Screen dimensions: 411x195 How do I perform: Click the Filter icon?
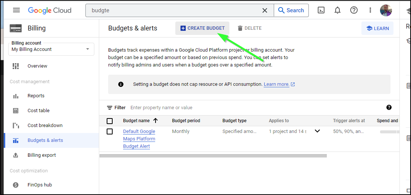[110, 108]
